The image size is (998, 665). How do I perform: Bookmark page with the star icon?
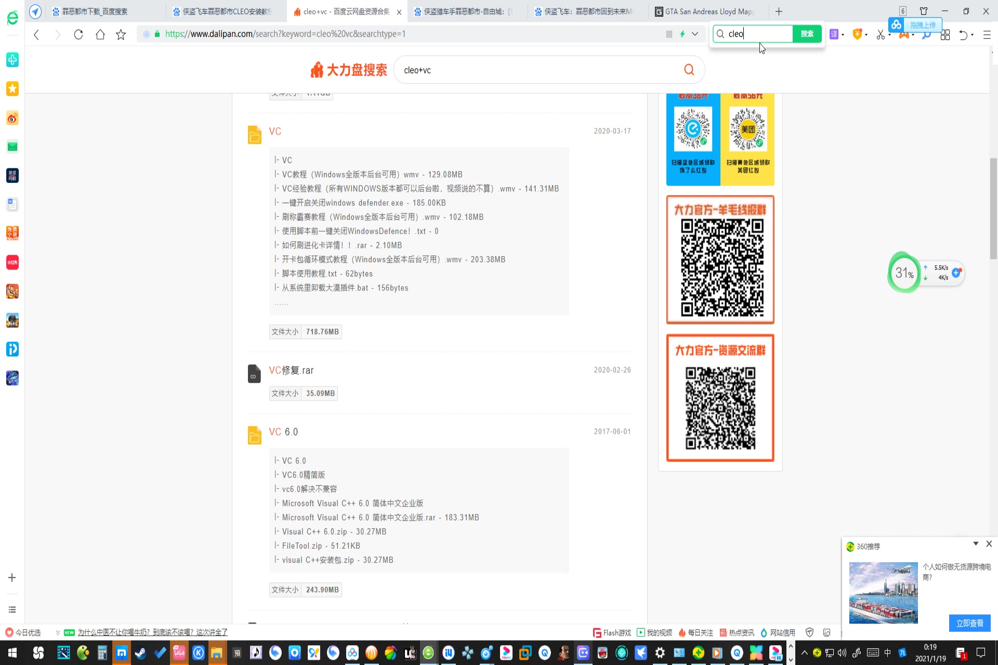[x=121, y=34]
